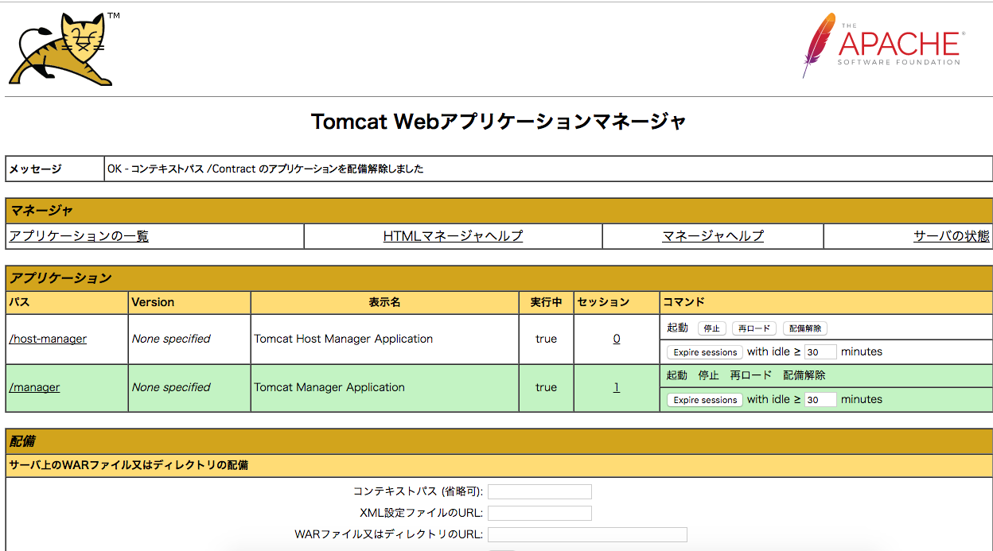Open the /manager application path
993x551 pixels.
(x=33, y=387)
